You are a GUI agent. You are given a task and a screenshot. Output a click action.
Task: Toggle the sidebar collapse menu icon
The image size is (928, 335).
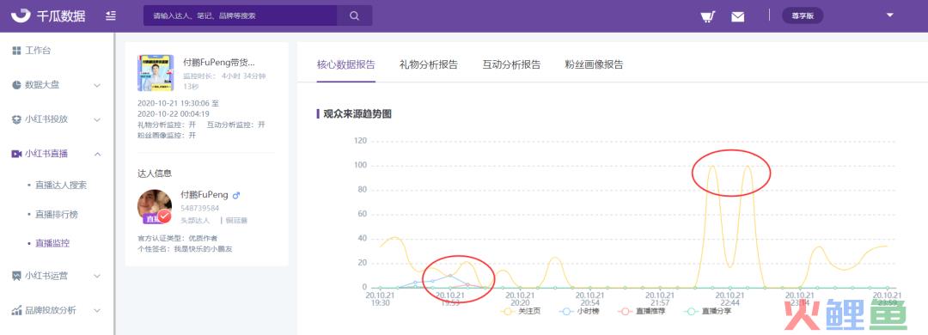[x=111, y=16]
